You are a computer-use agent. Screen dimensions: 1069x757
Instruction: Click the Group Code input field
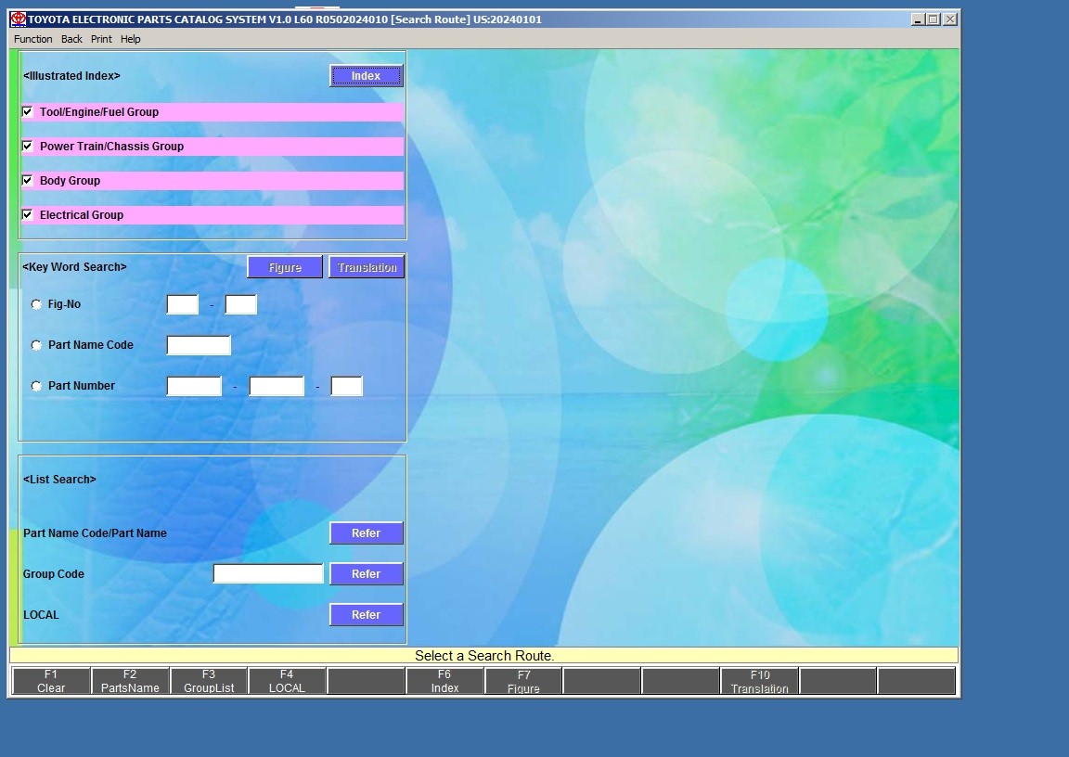coord(268,573)
